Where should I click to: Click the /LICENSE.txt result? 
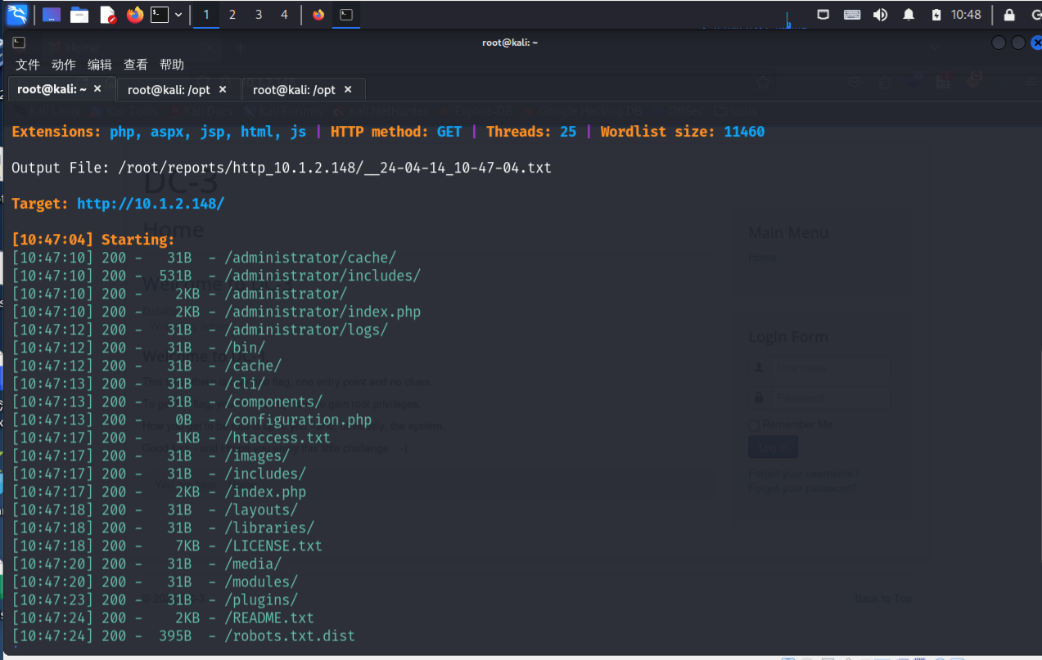(x=273, y=546)
